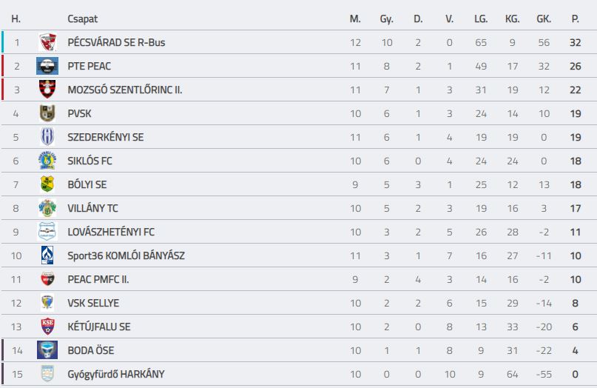Click the PTE PEAC team logo
The height and width of the screenshot is (388, 597).
(x=47, y=66)
